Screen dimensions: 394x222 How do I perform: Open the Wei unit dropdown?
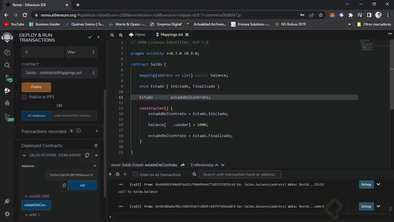click(x=81, y=52)
